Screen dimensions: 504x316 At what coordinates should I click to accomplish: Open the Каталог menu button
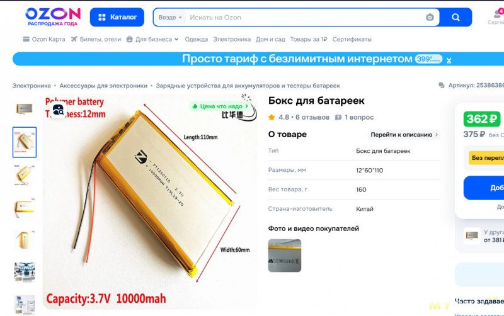[117, 17]
